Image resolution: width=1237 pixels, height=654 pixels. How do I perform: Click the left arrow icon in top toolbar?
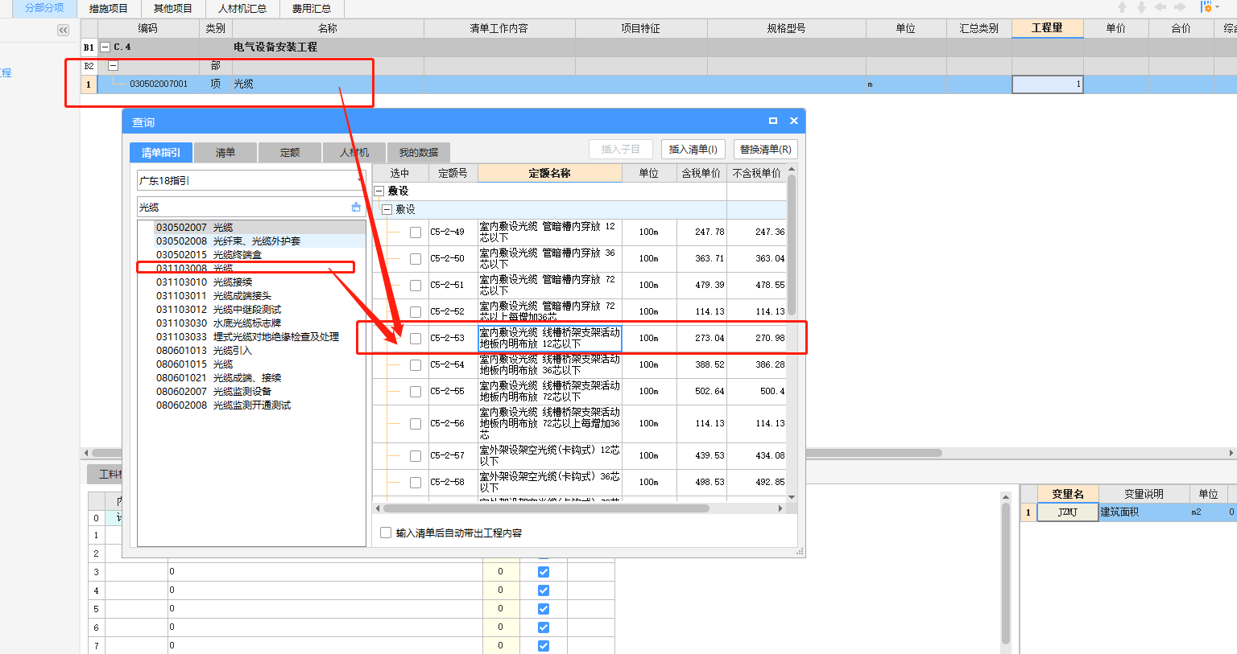pos(1160,7)
